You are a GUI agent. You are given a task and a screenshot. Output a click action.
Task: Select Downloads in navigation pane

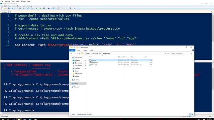pyautogui.click(x=77, y=63)
